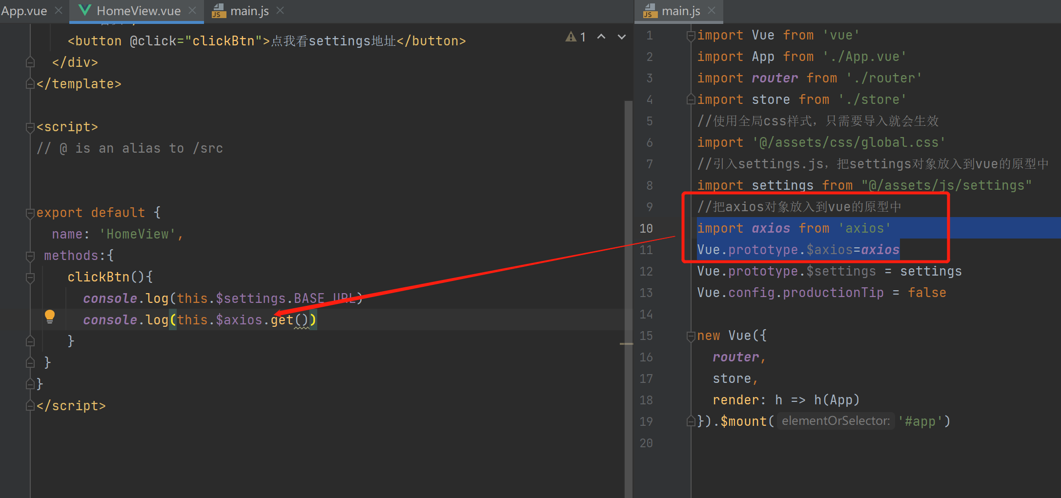This screenshot has height=498, width=1061.
Task: Click line number 10 in the main.js gutter
Action: tap(646, 228)
